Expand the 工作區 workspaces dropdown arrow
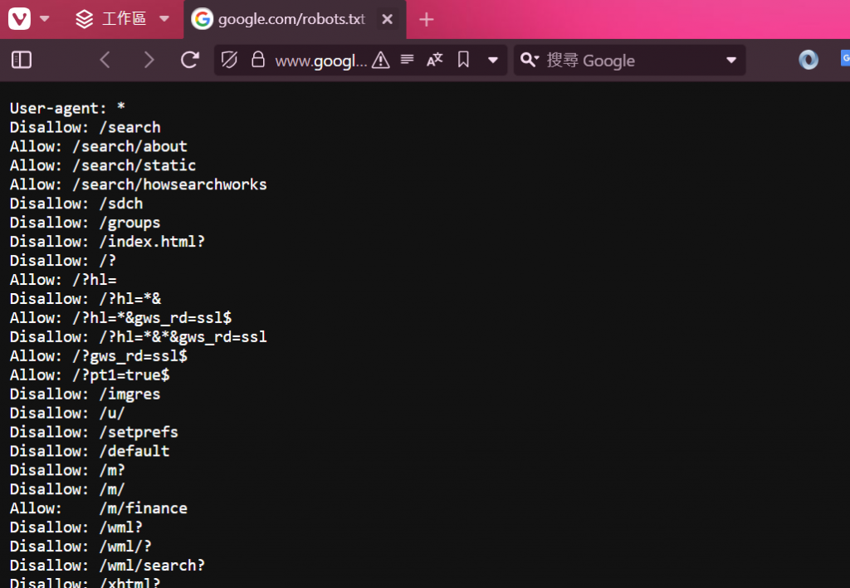Image resolution: width=850 pixels, height=588 pixels. pyautogui.click(x=164, y=19)
